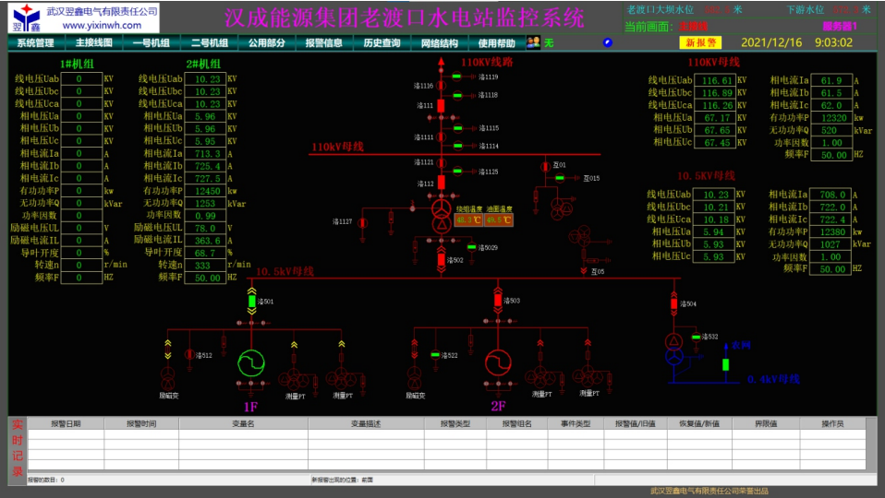Click the 洛1125 grounding switch symbol
Image resolution: width=885 pixels, height=498 pixels.
457,172
